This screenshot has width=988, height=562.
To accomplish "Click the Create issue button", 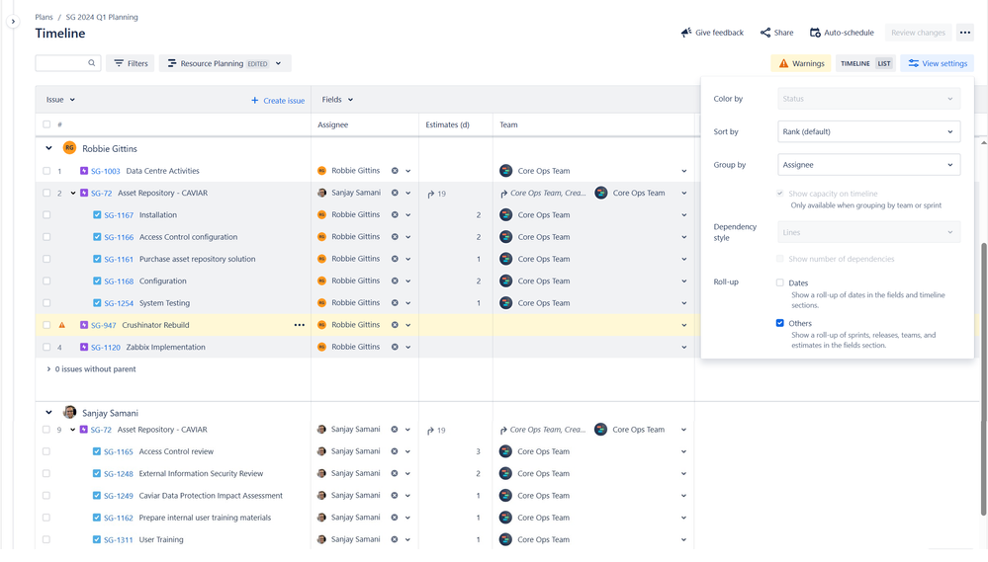I will tap(278, 101).
